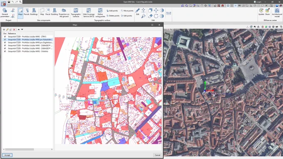Move selected map down with the arrow

tap(22, 29)
